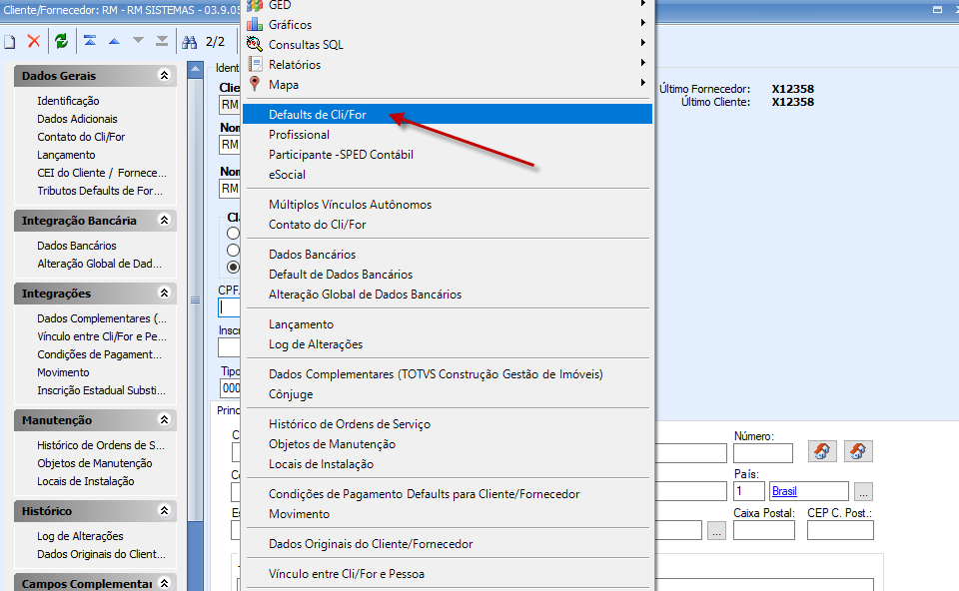This screenshot has height=591, width=959.
Task: Choose Alteração Global de Dados Bancários menu entry
Action: [448, 295]
